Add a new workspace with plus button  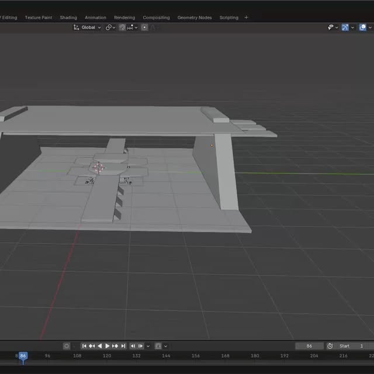coord(246,18)
